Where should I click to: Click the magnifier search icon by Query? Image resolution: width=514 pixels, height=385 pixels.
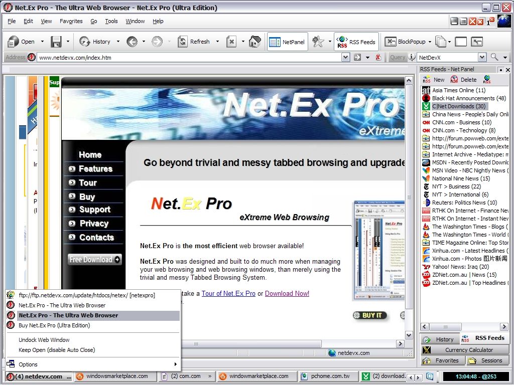pyautogui.click(x=494, y=57)
